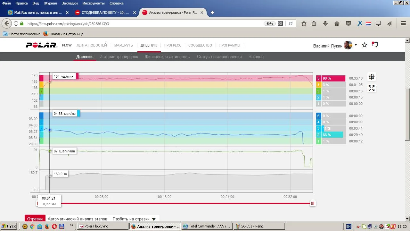Go to the Firefox home page icon

pos(337,23)
